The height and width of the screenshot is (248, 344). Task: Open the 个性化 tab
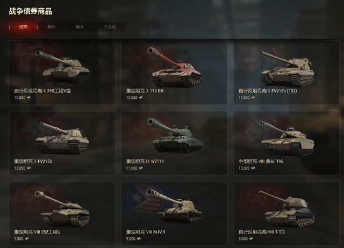(x=110, y=27)
